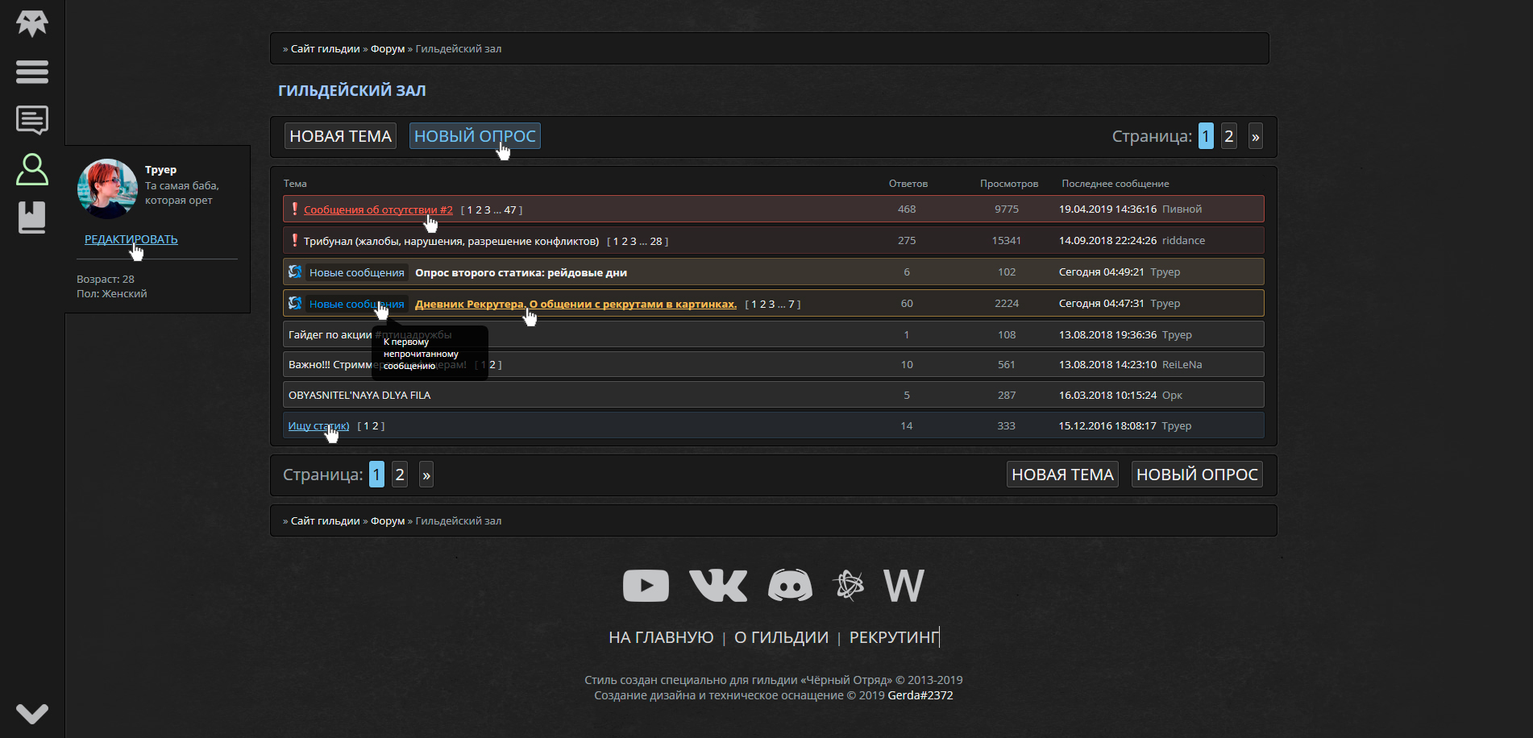
Task: Open the hamburger menu in the sidebar
Action: 32,72
